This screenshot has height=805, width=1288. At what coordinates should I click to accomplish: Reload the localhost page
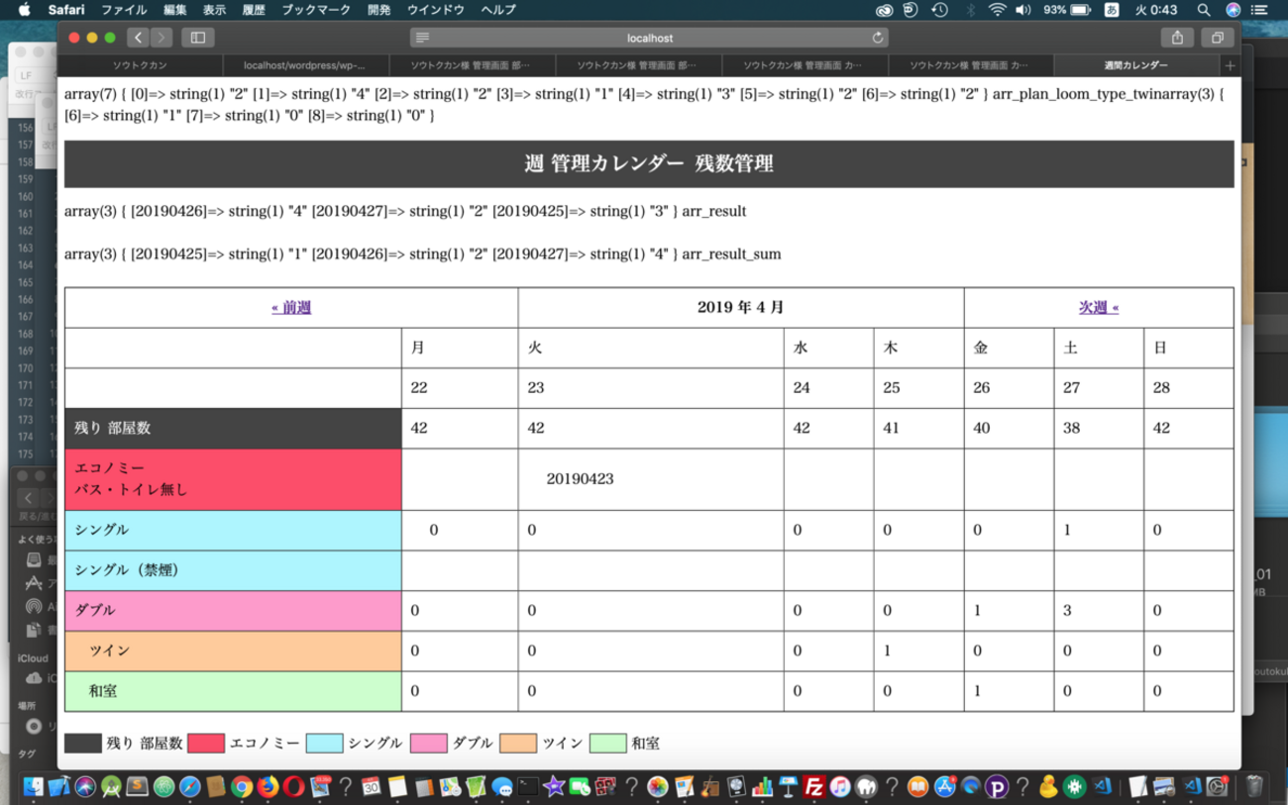[877, 38]
